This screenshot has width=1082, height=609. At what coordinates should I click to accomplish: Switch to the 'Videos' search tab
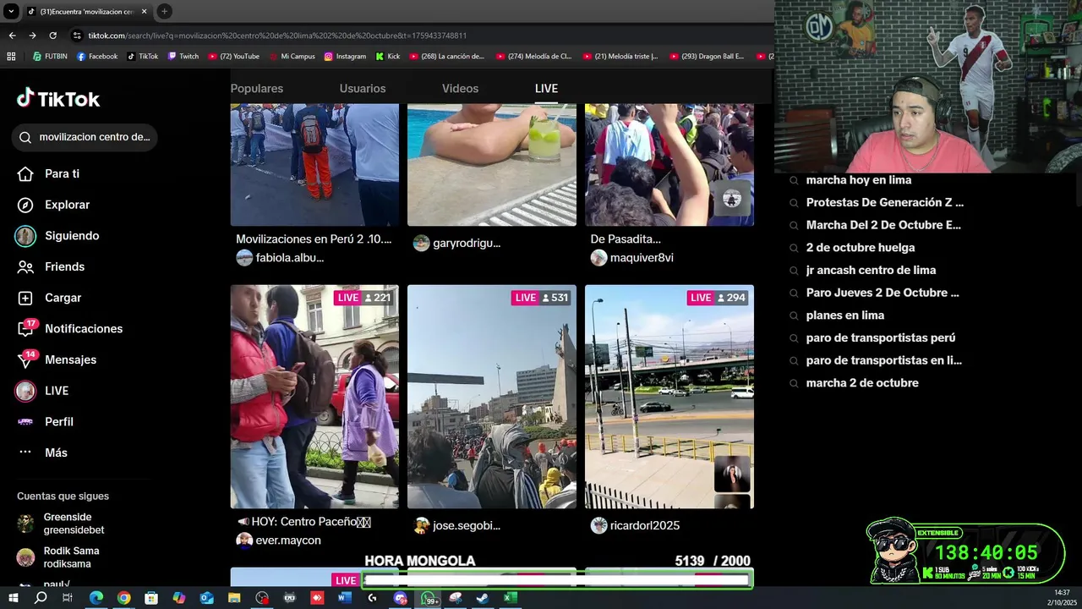pyautogui.click(x=460, y=89)
